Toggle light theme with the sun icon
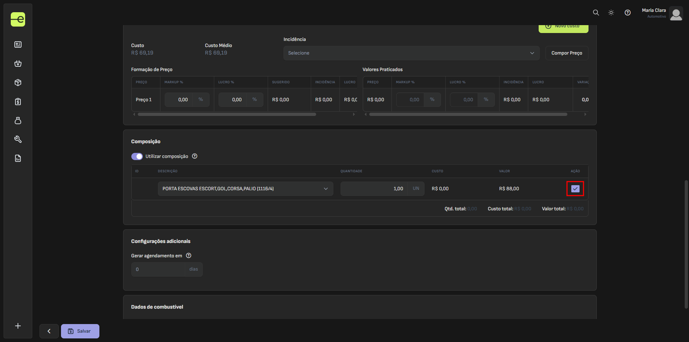This screenshot has height=342, width=689. (611, 13)
